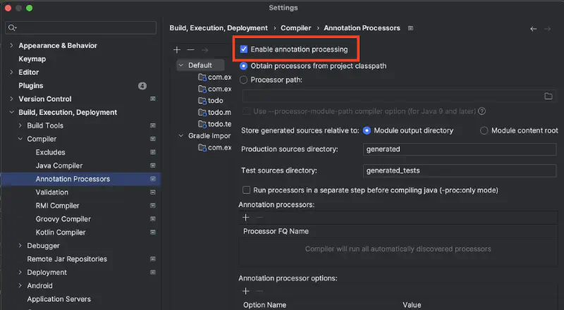This screenshot has height=310, width=564.
Task: Expand the Version Control section
Action: [11, 99]
